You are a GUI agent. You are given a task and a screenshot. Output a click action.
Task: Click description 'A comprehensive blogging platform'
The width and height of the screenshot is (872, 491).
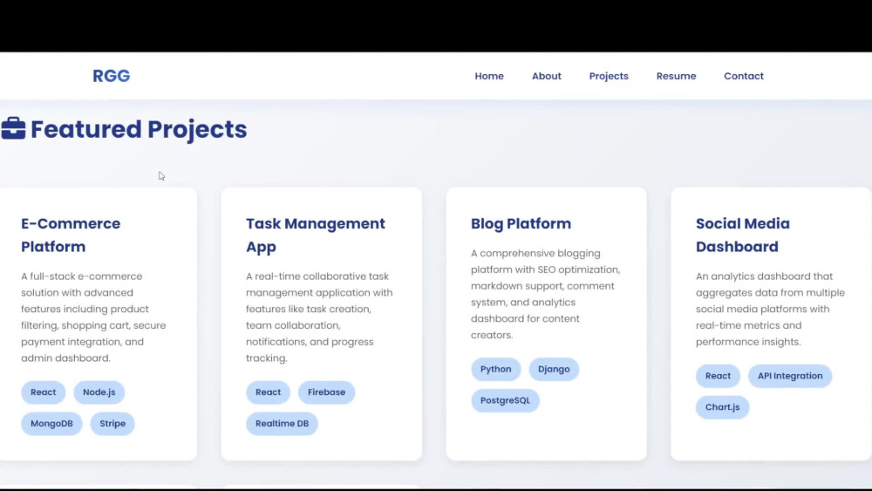point(545,294)
